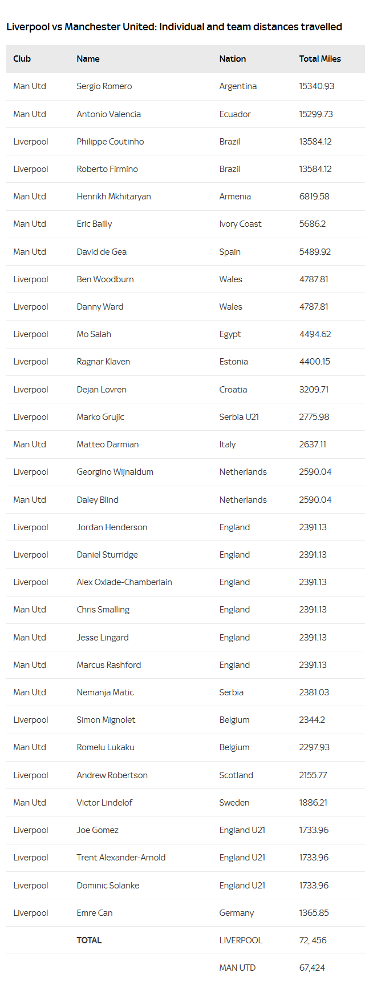The image size is (369, 1001).
Task: Click Alex Oxlade-Chamberlain's name
Action: point(124,582)
